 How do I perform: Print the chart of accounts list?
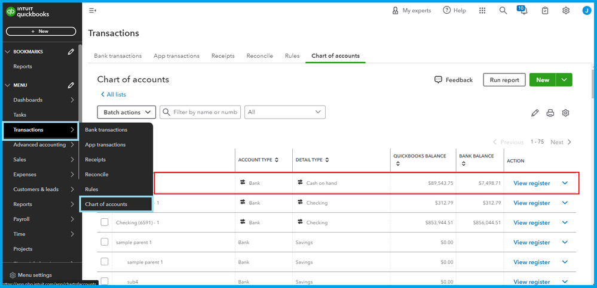[x=550, y=113]
